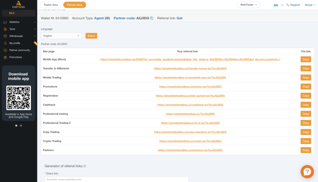
Task: Click the Partner community chat icon
Action: pos(5,50)
